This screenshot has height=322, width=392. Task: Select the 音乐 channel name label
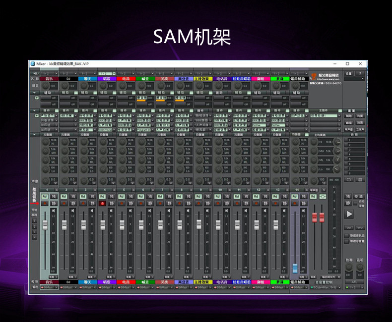pyautogui.click(x=49, y=79)
